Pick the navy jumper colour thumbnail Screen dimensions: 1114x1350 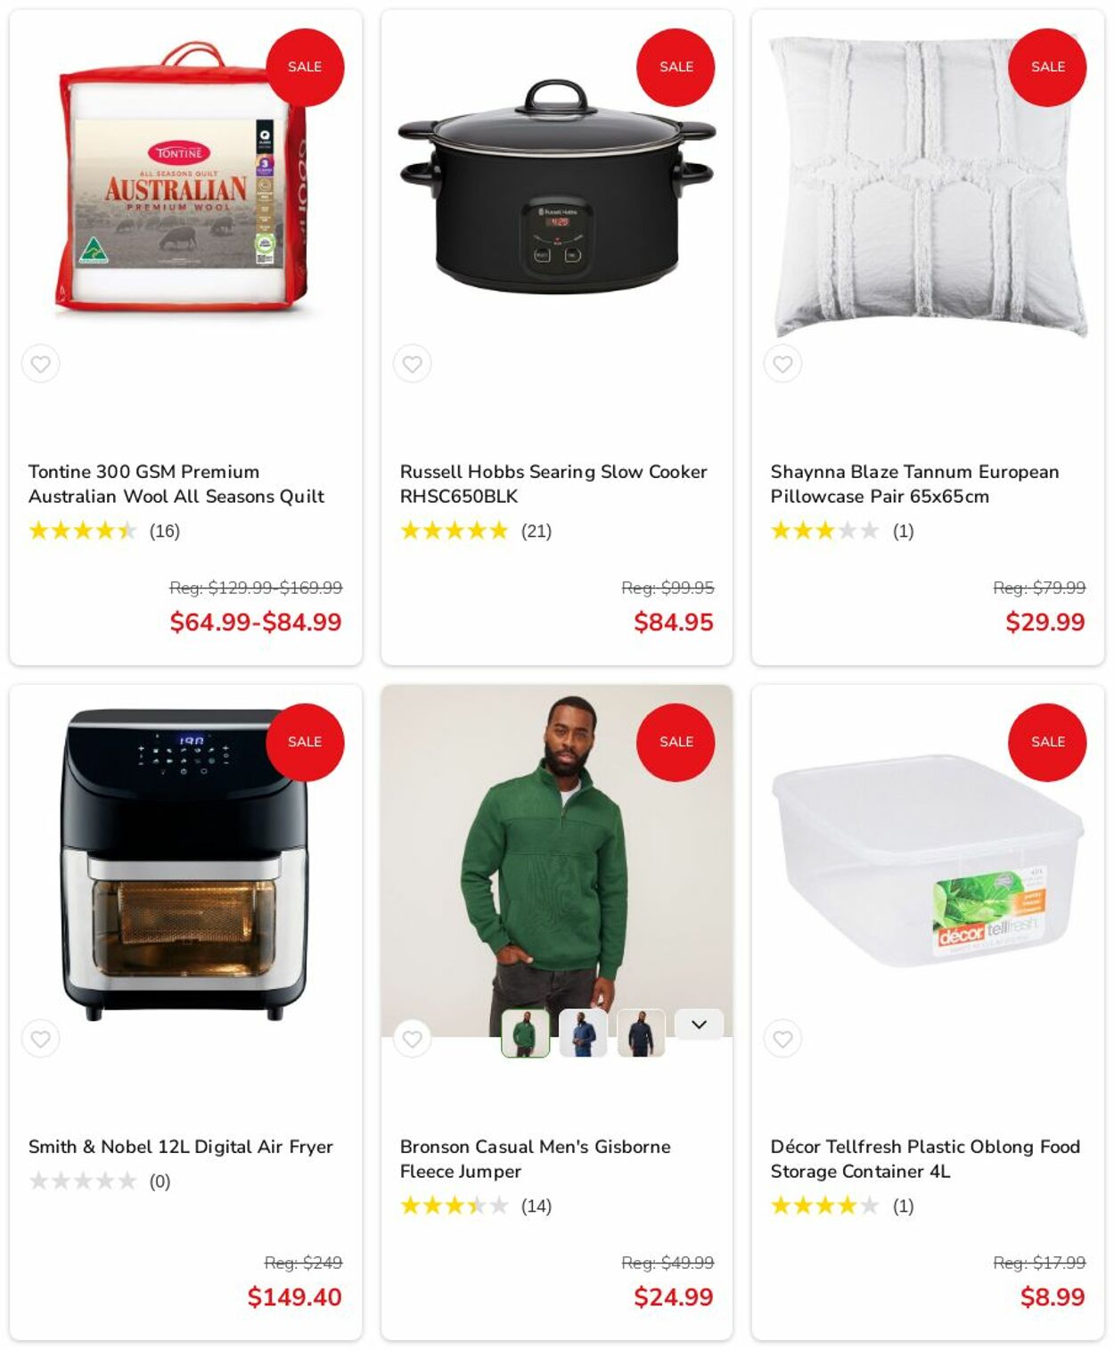(x=641, y=1033)
